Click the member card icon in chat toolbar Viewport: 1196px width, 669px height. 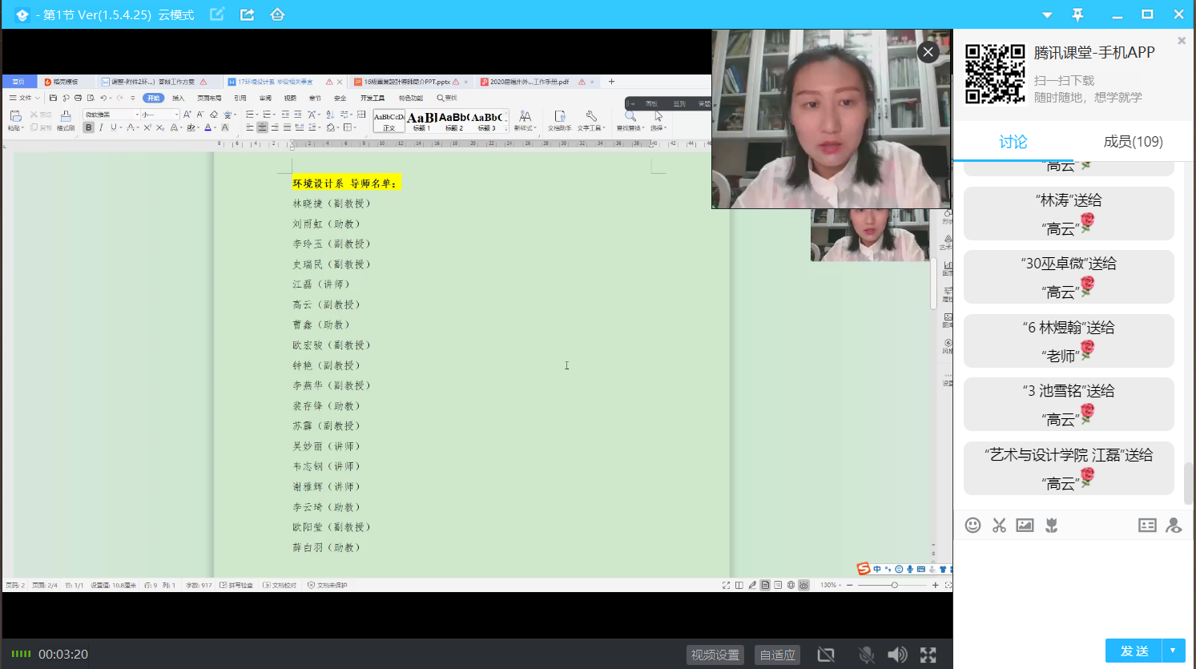[x=1147, y=525]
